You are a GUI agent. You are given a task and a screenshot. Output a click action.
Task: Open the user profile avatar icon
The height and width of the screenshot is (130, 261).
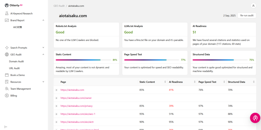[253, 6]
